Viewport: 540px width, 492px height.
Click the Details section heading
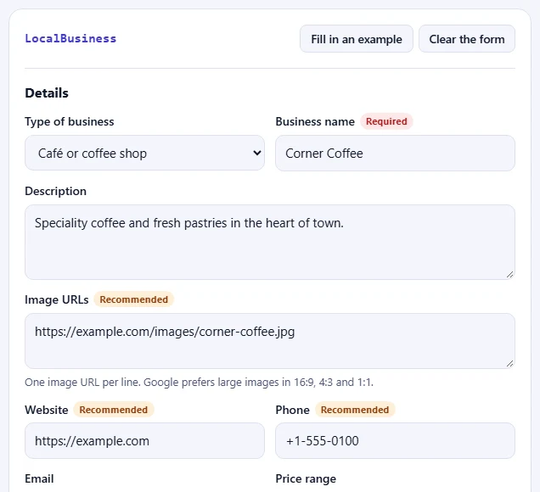pos(47,93)
